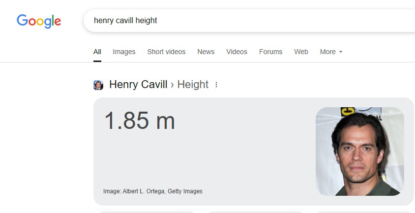This screenshot has width=415, height=213.
Task: Switch to the Images tab
Action: coord(124,52)
